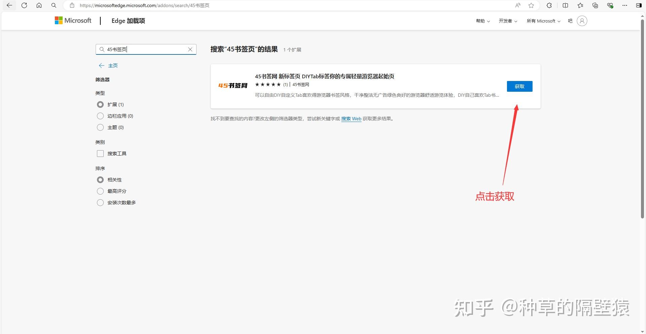The image size is (646, 334).
Task: Add page to favorites star icon
Action: (x=531, y=5)
